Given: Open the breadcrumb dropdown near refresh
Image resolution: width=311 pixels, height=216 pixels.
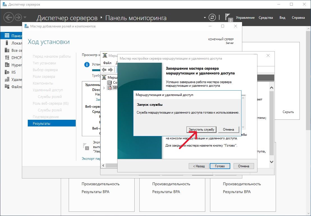Looking at the screenshot, I should point(205,18).
